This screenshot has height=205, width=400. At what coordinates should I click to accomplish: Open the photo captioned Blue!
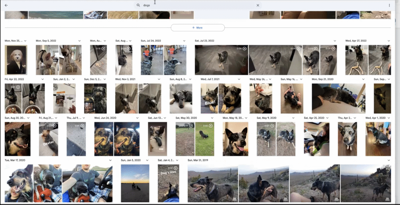209,98
